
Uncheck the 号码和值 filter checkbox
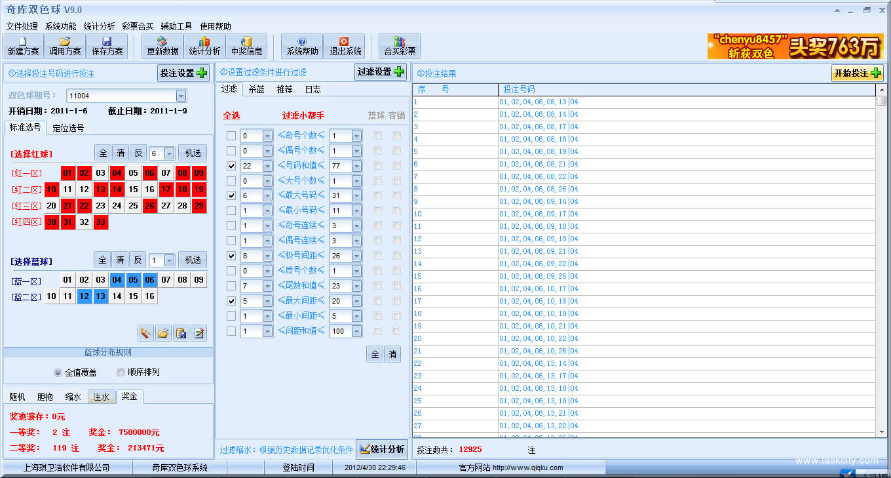click(231, 166)
